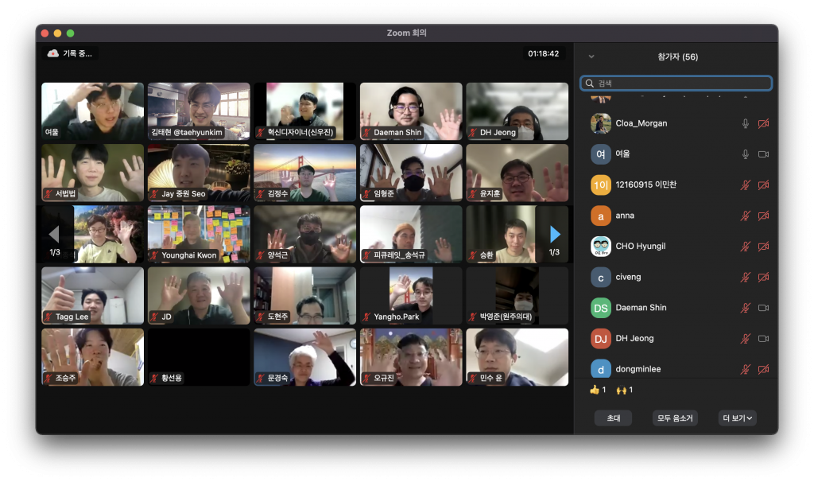Viewport: 814px width, 482px height.
Task: Click the participant search field
Action: click(676, 83)
